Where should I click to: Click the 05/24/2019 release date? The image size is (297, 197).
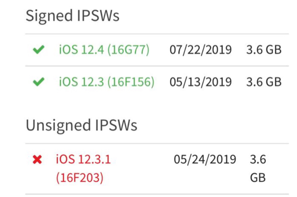coord(205,160)
